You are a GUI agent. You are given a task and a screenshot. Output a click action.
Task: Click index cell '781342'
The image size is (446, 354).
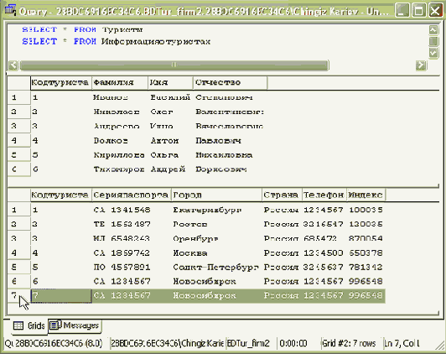click(x=366, y=268)
